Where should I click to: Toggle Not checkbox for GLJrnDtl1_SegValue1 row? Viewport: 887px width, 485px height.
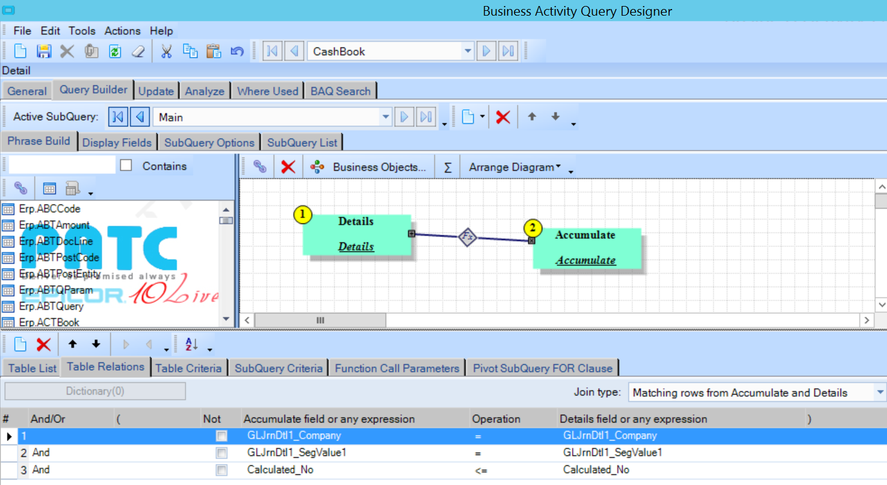221,453
